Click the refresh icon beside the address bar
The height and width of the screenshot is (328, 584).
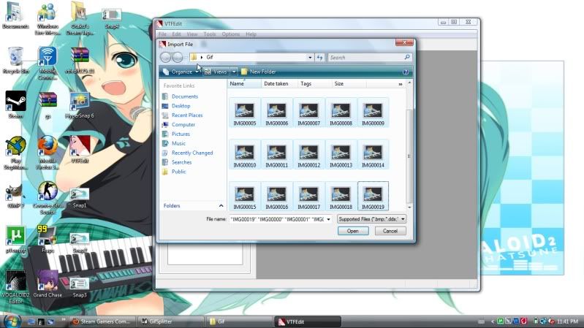point(320,57)
